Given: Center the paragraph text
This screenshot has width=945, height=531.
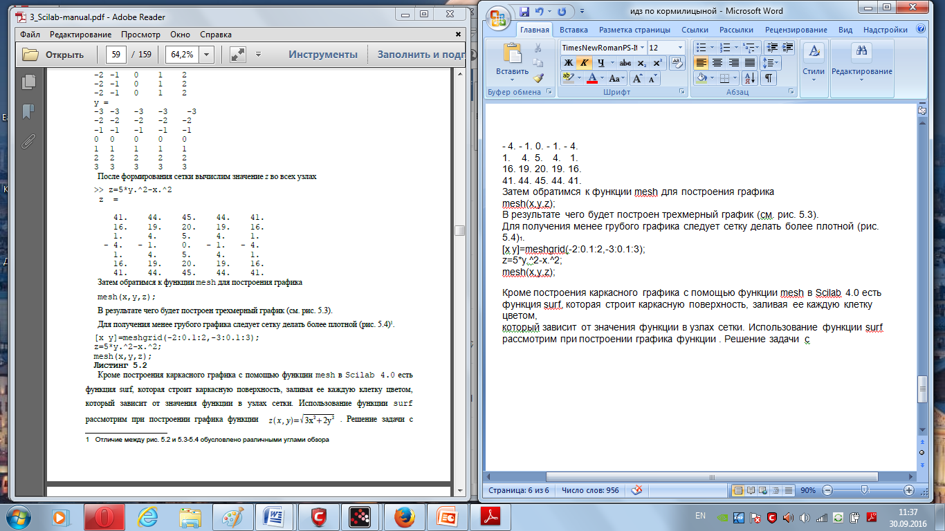Looking at the screenshot, I should point(717,63).
